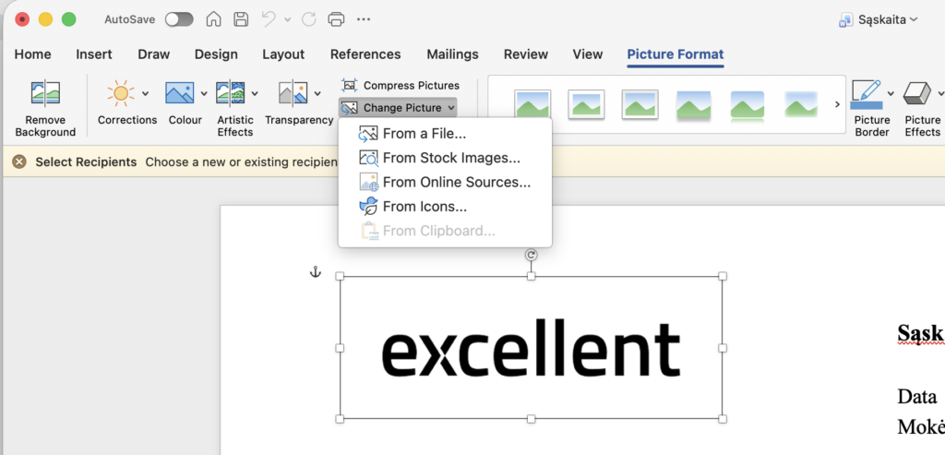This screenshot has width=945, height=455.
Task: Expand the Corrections dropdown arrow
Action: pos(145,93)
